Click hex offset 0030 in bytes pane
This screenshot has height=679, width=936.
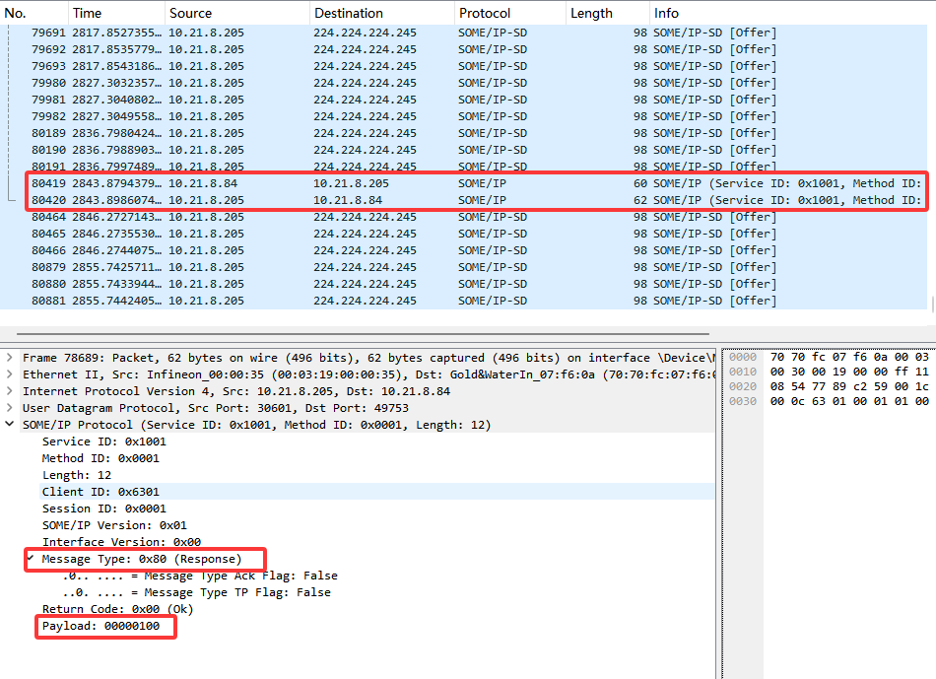point(743,401)
